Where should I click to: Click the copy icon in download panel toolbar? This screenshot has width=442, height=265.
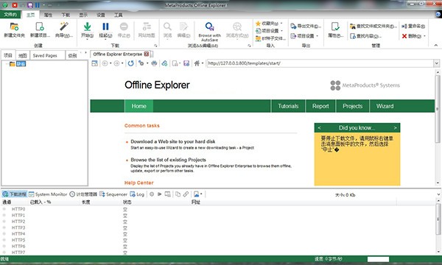[x=178, y=194]
